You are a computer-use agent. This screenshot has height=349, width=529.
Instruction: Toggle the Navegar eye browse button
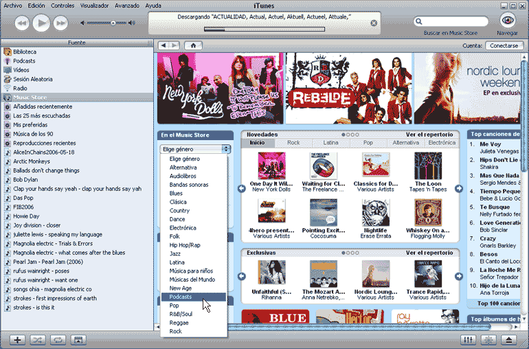508,21
